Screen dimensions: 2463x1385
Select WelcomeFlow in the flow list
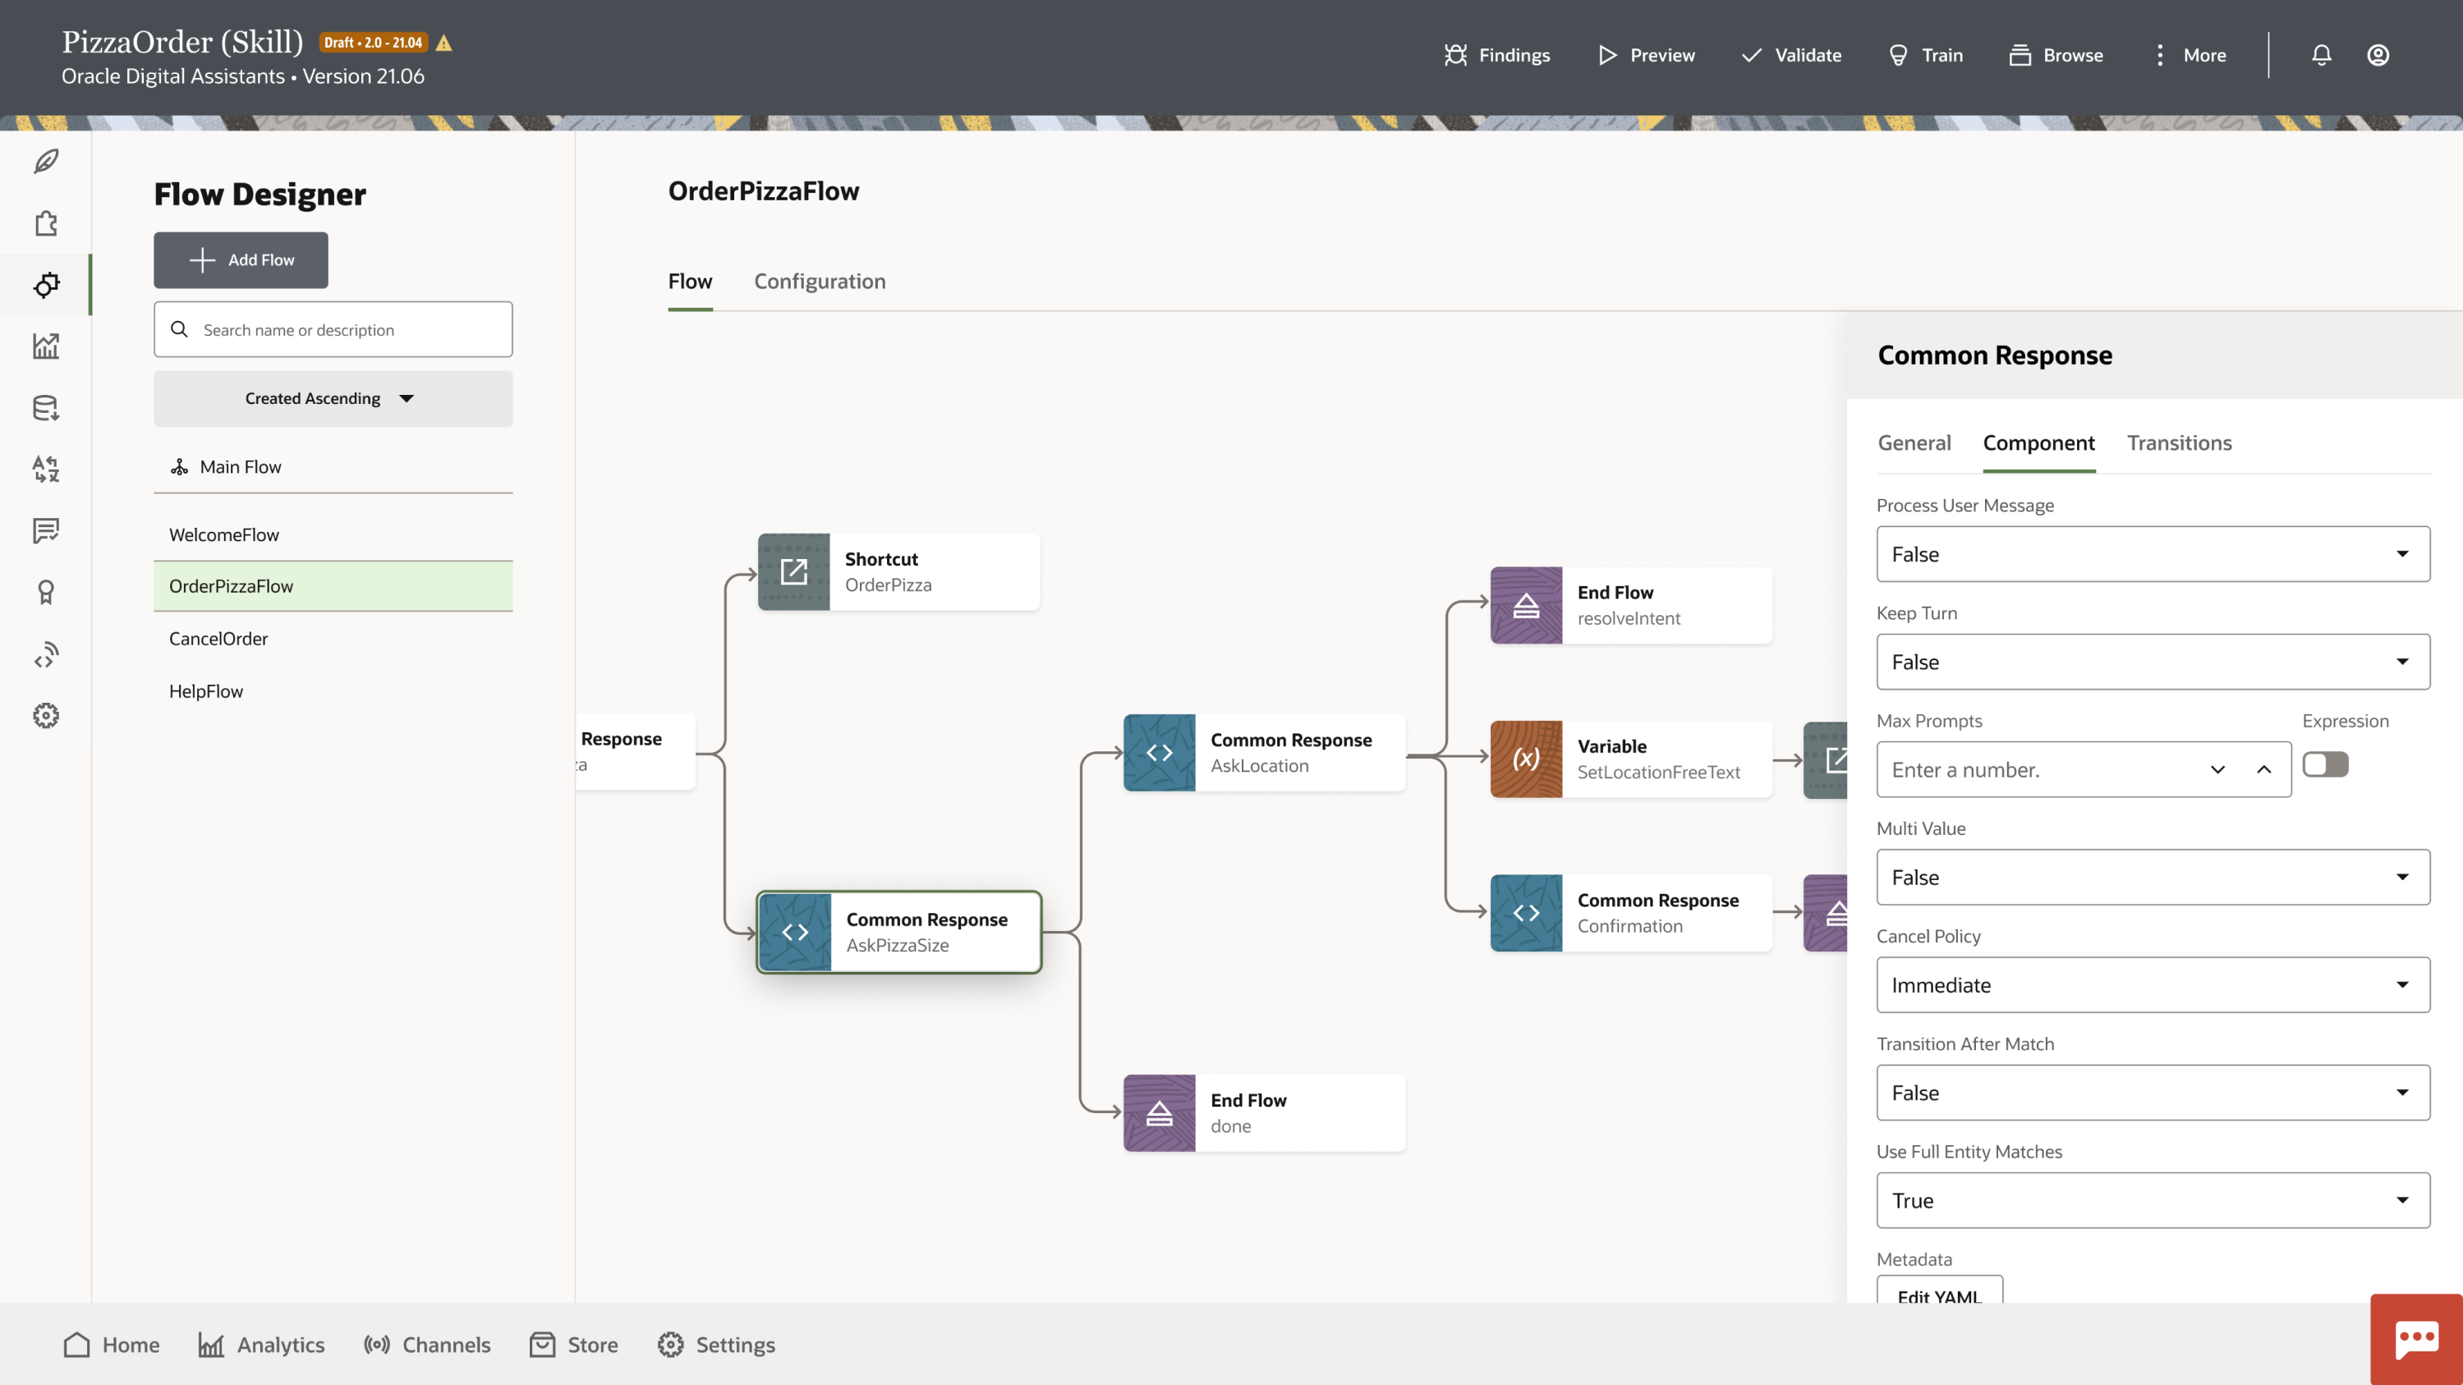pyautogui.click(x=333, y=534)
